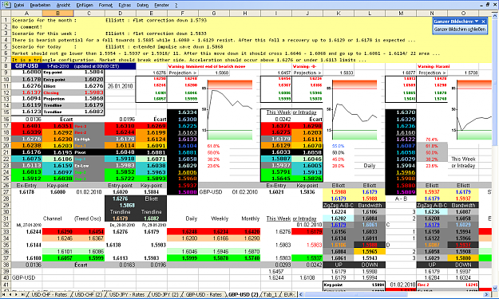
Task: Close the Ganzer Bildschirm floating toolbar
Action: 483,22
